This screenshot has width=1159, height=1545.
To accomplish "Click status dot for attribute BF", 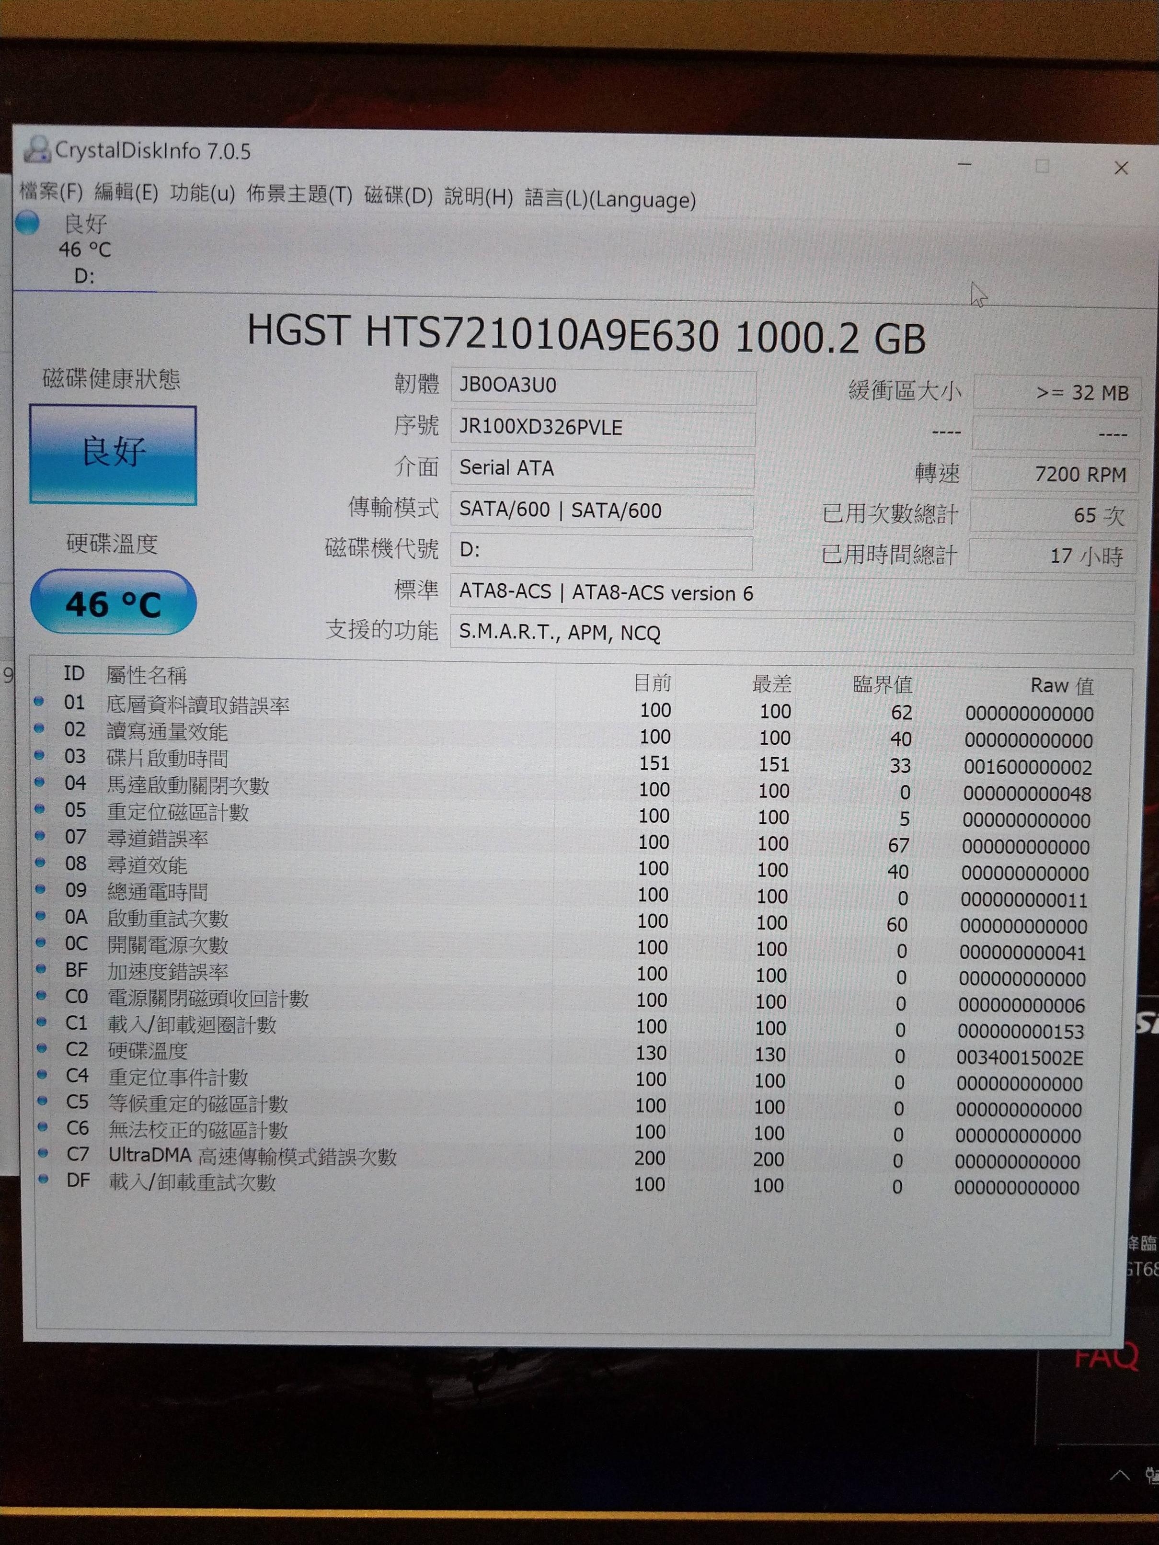I will click(x=41, y=969).
